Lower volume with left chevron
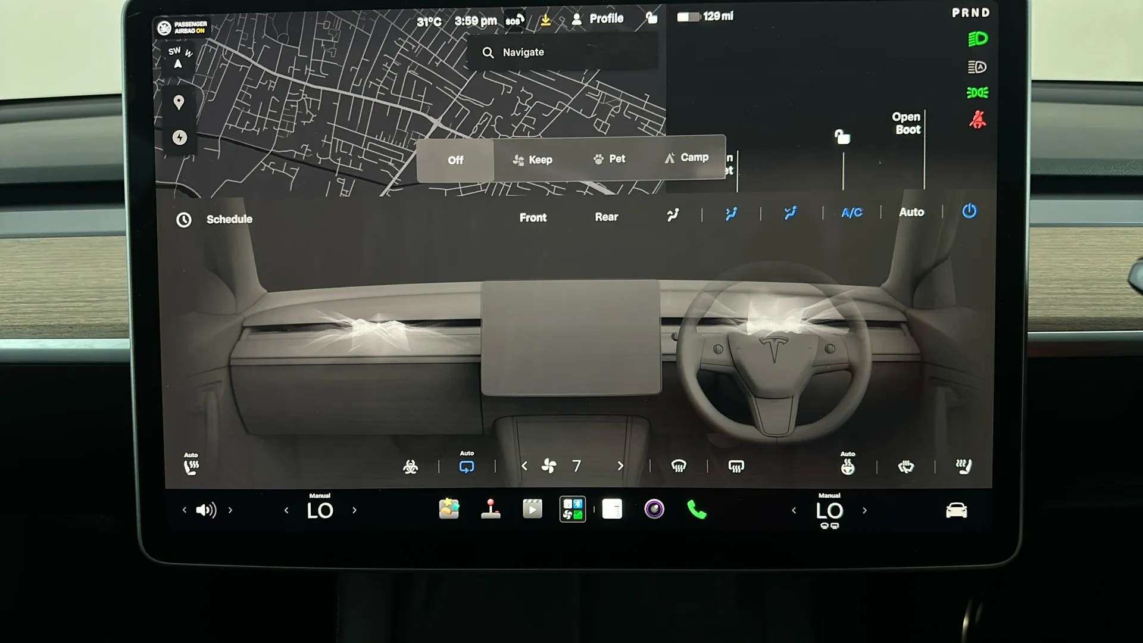 185,510
